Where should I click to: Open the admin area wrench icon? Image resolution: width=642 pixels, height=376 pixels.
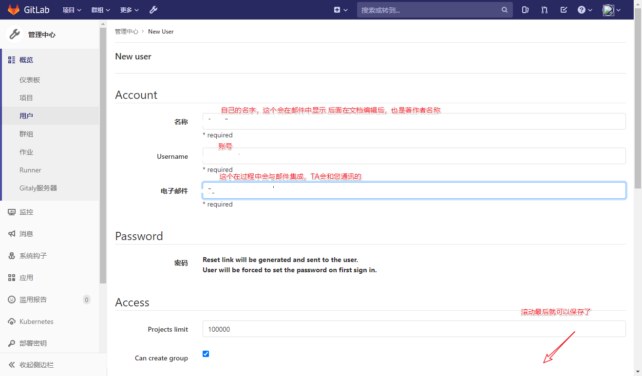pos(153,10)
